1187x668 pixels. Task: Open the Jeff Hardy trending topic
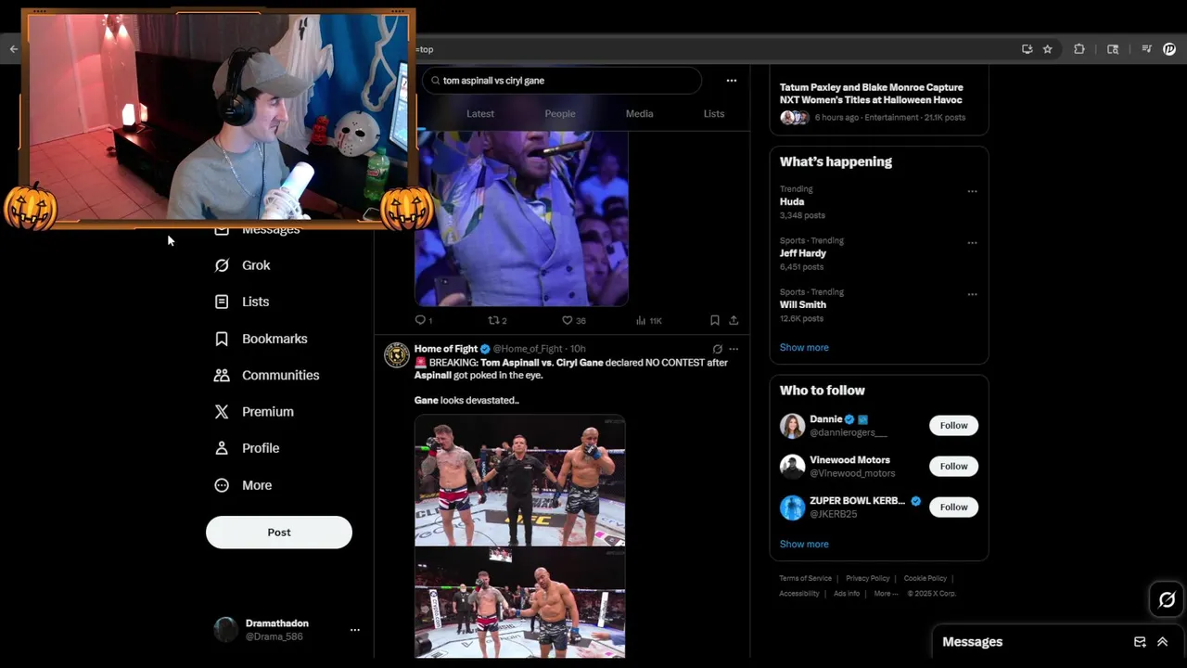[x=878, y=253]
